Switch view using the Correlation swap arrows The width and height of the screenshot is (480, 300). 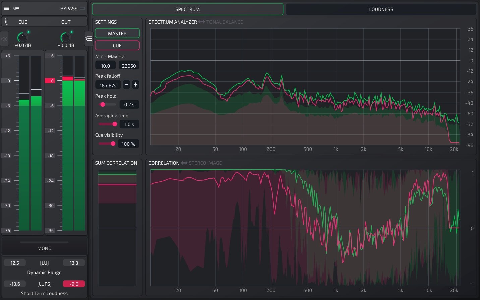pyautogui.click(x=184, y=163)
